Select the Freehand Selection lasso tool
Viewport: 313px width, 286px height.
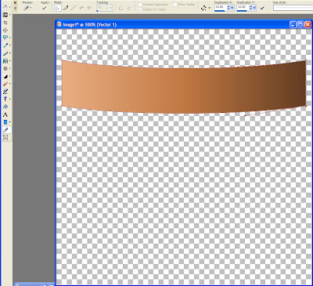pos(5,38)
